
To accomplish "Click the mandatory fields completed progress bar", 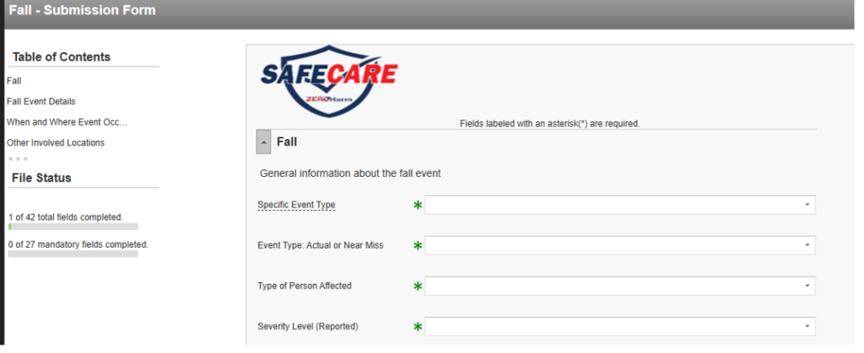I will [x=73, y=254].
